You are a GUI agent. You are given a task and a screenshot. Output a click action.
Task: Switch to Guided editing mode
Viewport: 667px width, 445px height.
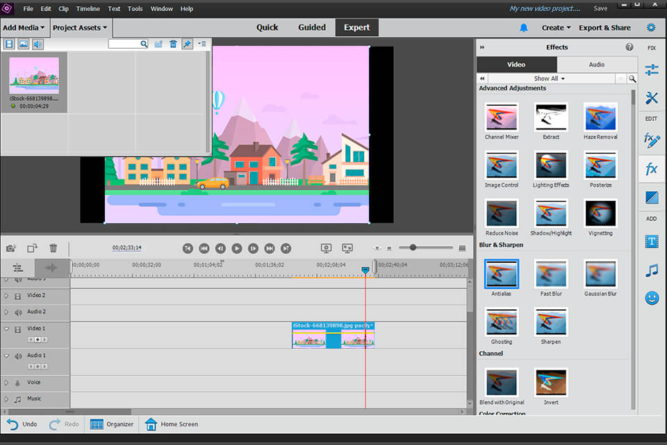311,27
